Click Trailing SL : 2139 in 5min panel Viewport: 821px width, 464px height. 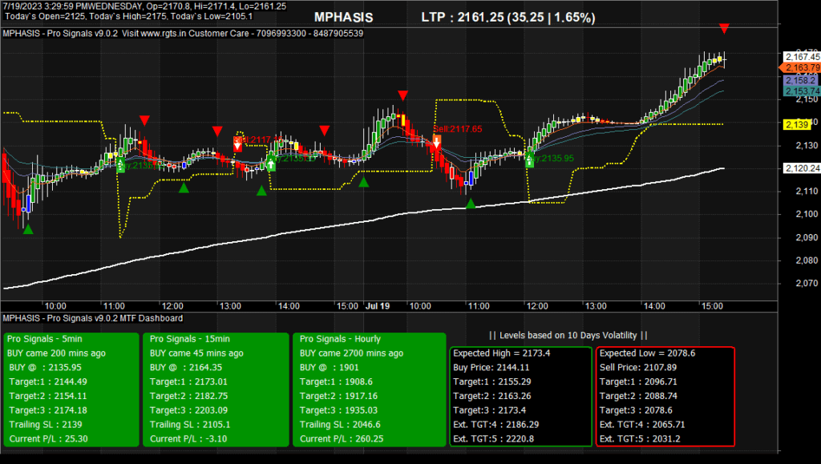46,424
